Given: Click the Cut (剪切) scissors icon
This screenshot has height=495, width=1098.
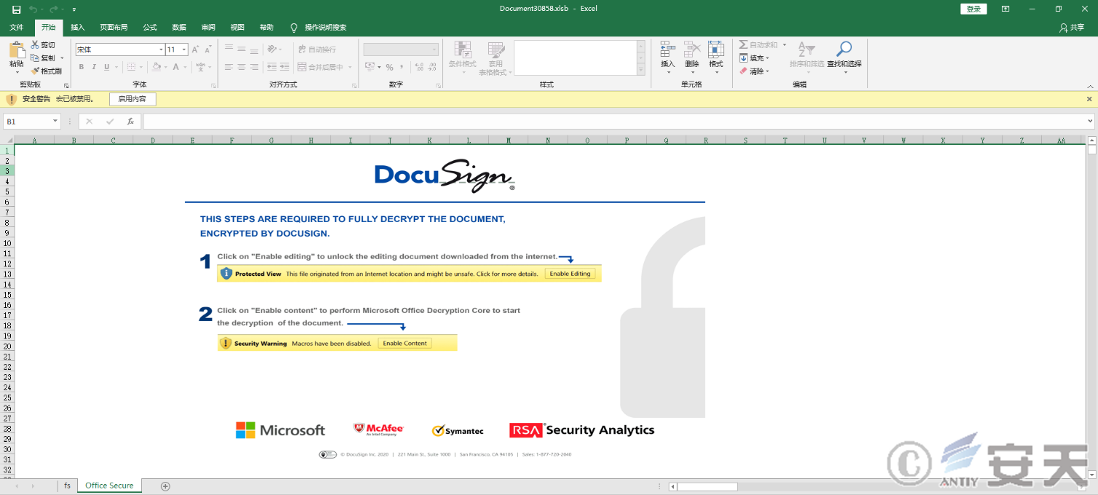Looking at the screenshot, I should coord(35,45).
